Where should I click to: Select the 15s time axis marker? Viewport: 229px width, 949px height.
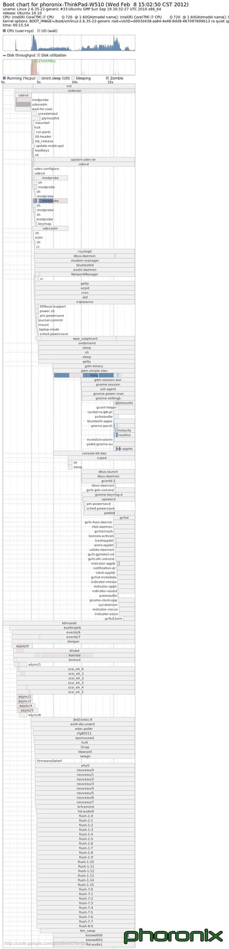tap(110, 82)
